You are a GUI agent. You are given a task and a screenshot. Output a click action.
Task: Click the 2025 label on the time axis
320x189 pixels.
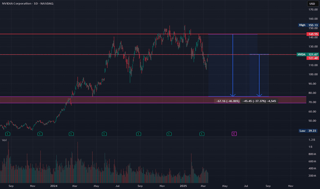point(183,186)
